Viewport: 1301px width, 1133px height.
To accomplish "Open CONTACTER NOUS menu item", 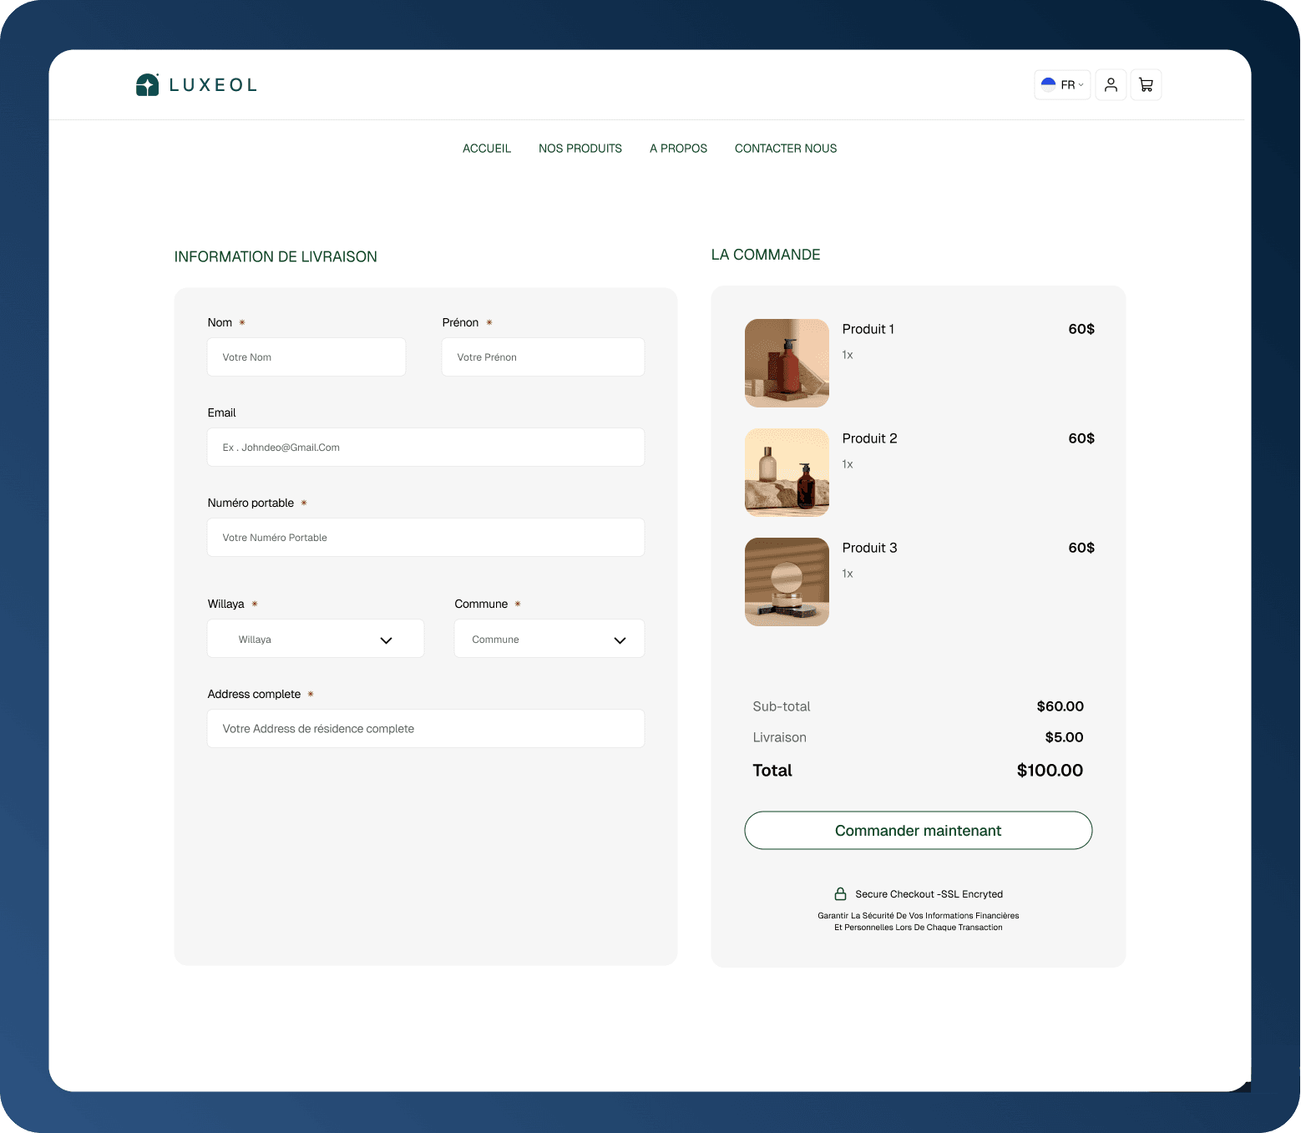I will coord(786,149).
